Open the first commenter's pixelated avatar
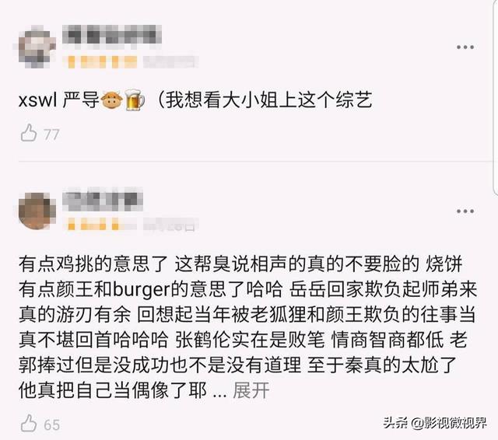The width and height of the screenshot is (498, 440). pos(37,47)
